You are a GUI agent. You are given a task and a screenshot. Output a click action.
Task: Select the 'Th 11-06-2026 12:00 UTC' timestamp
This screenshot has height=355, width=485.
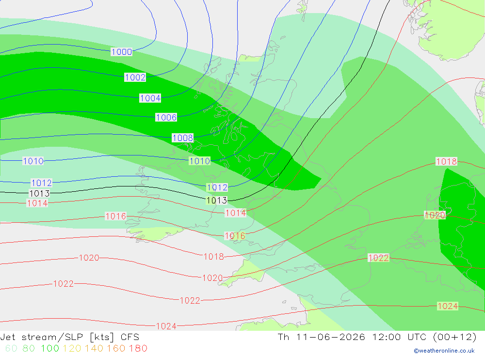[x=352, y=337]
